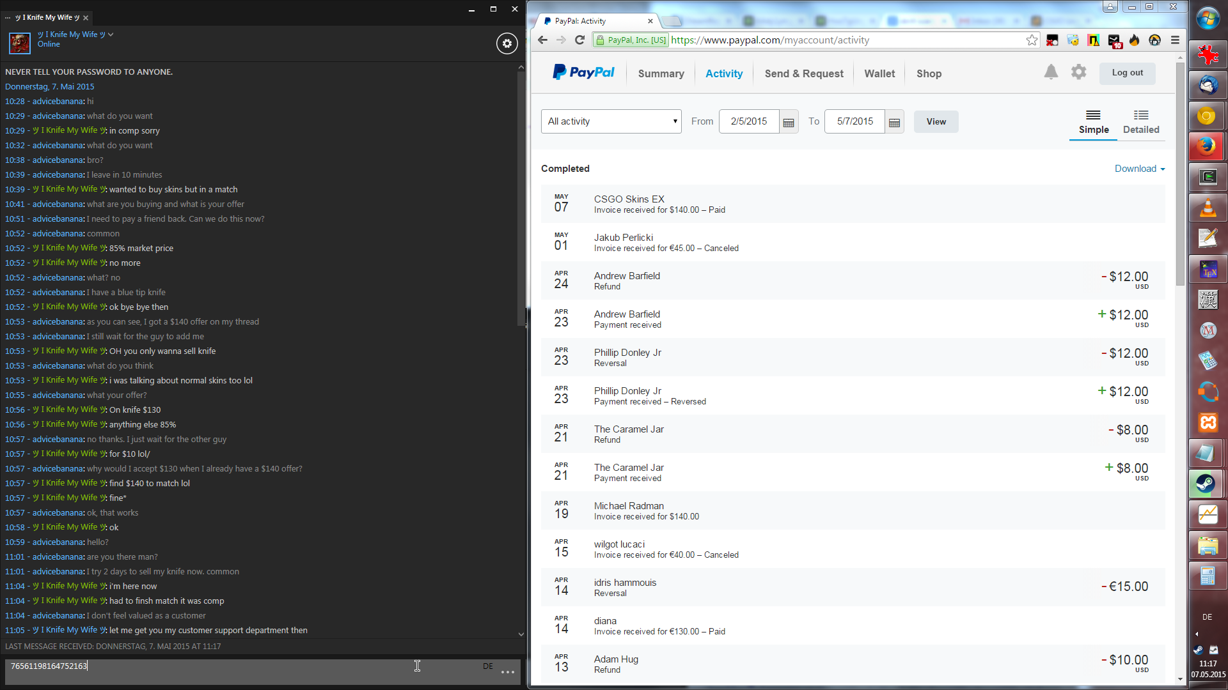Screen dimensions: 1228x690
Task: Switch to Detailed activity view
Action: [1140, 122]
